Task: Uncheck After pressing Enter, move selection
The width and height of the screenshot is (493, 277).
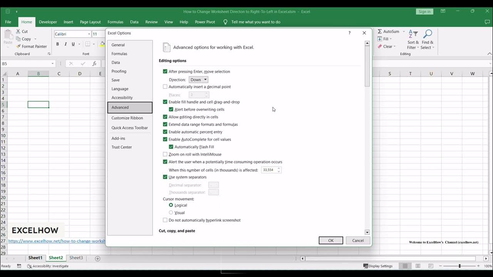Action: pos(165,72)
